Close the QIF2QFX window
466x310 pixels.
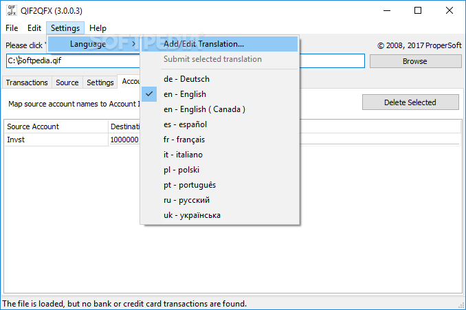(450, 11)
